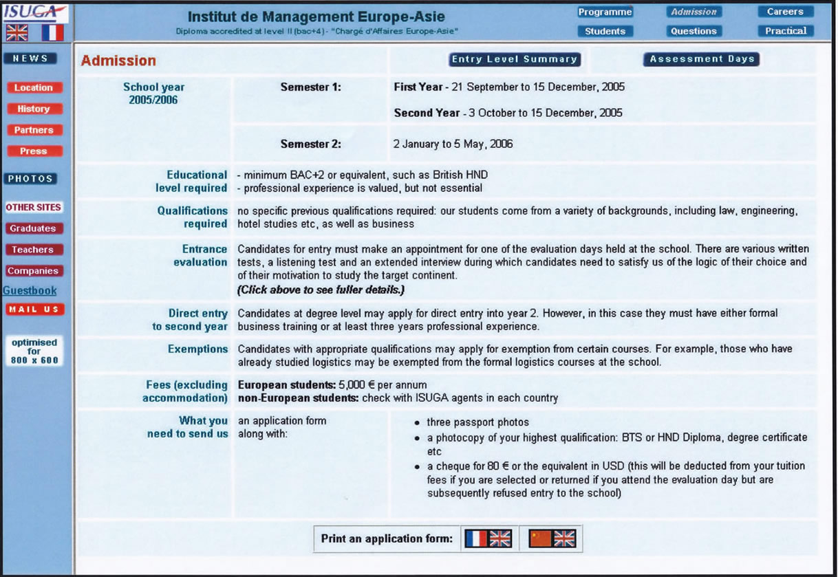Open the Practical information page
The height and width of the screenshot is (577, 838).
(x=785, y=31)
